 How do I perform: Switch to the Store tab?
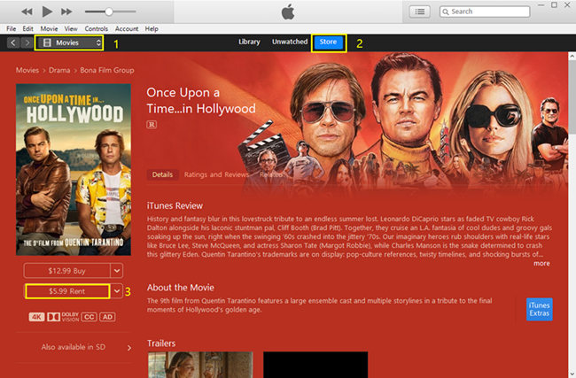pyautogui.click(x=328, y=42)
